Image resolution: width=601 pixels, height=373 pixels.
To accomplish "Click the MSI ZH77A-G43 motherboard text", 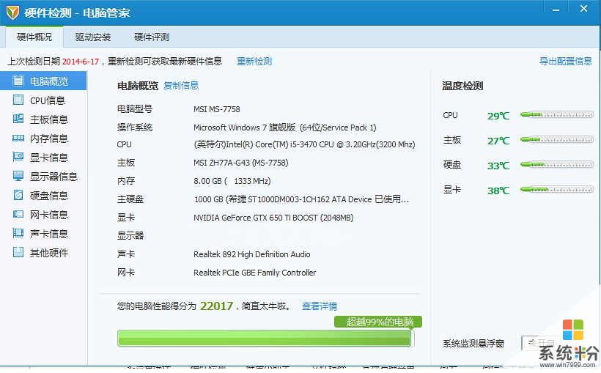I will coord(240,163).
